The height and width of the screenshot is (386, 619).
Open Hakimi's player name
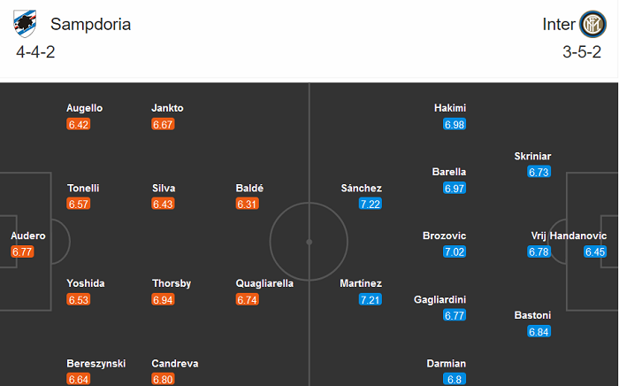449,108
